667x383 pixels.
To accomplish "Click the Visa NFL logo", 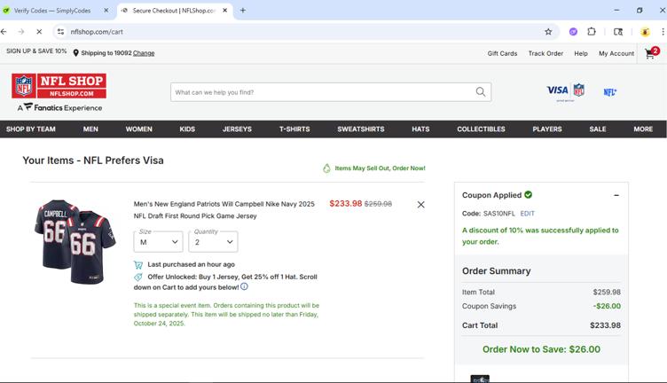I will 565,91.
